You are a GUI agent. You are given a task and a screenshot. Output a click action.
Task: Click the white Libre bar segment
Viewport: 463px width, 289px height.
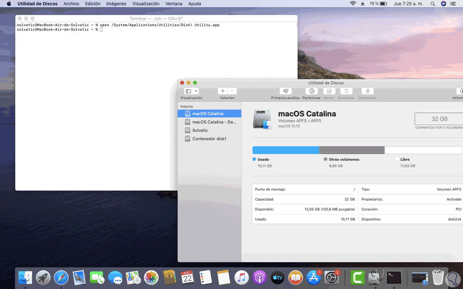pyautogui.click(x=424, y=150)
